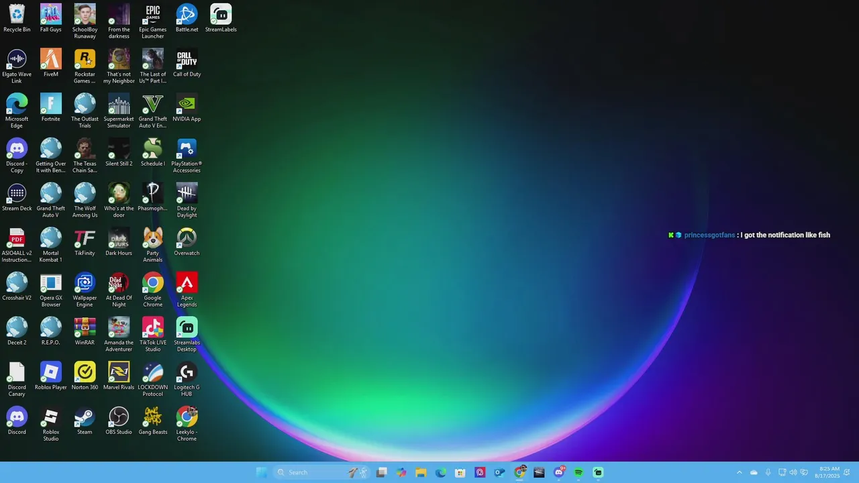
Task: Select the FiveM desktop shortcut
Action: (51, 63)
